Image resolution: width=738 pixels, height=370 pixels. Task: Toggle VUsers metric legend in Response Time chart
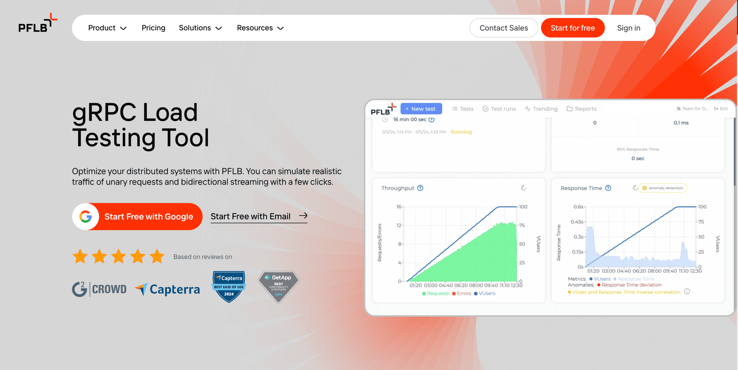click(x=600, y=279)
